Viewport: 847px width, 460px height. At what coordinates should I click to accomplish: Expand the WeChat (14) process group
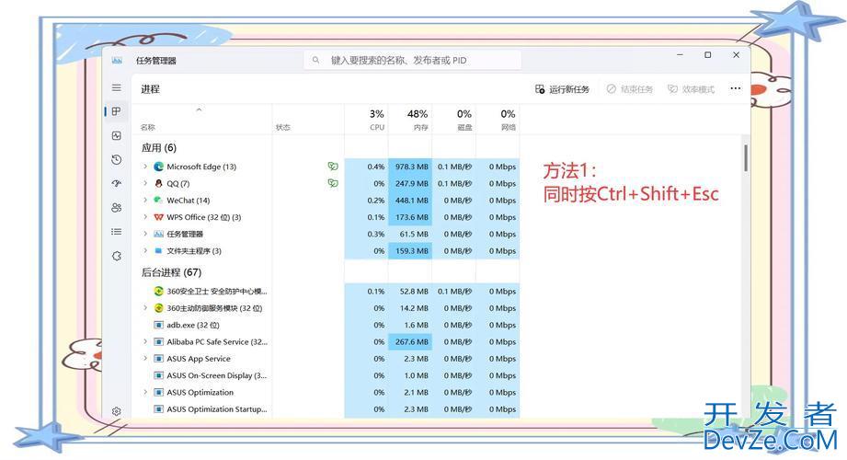(144, 200)
